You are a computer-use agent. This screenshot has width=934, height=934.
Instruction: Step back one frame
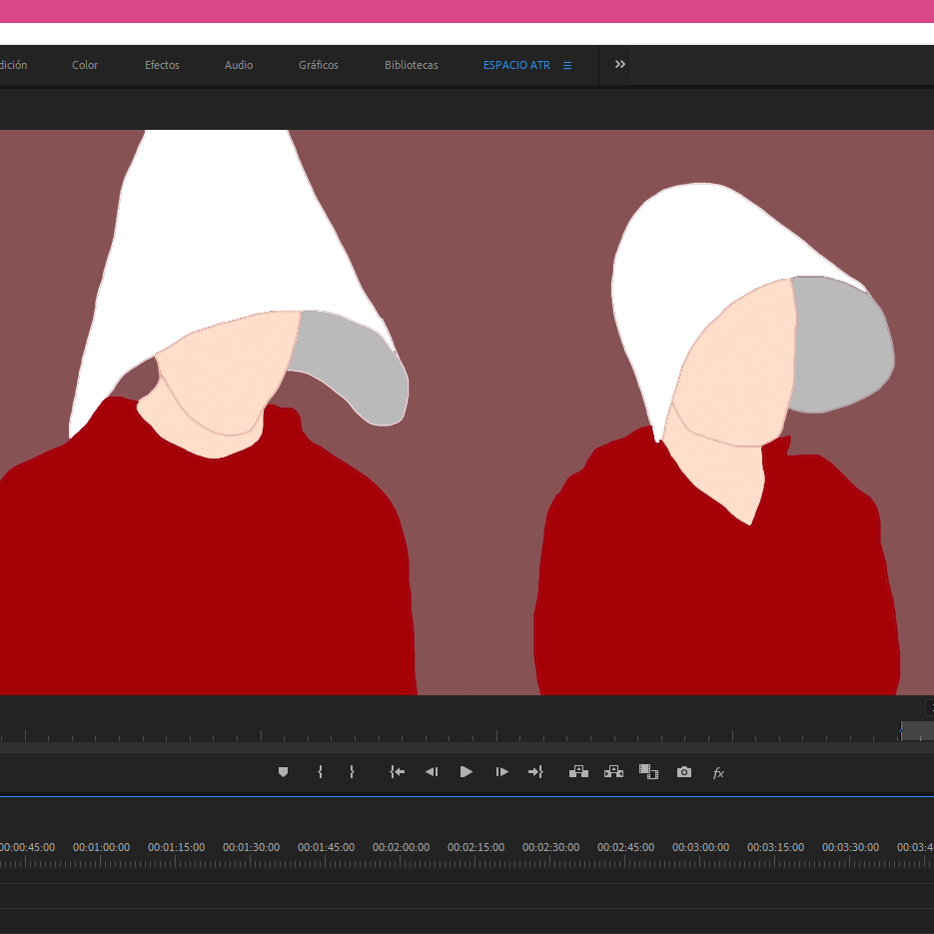click(x=432, y=772)
